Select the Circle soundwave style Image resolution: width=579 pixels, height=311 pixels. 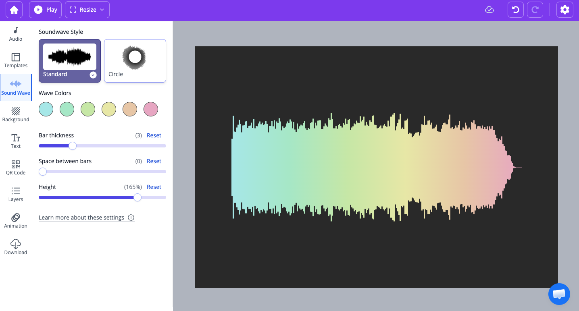135,60
